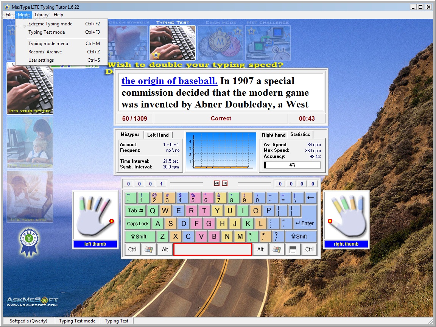Click Typing Test status bar entry

117,321
